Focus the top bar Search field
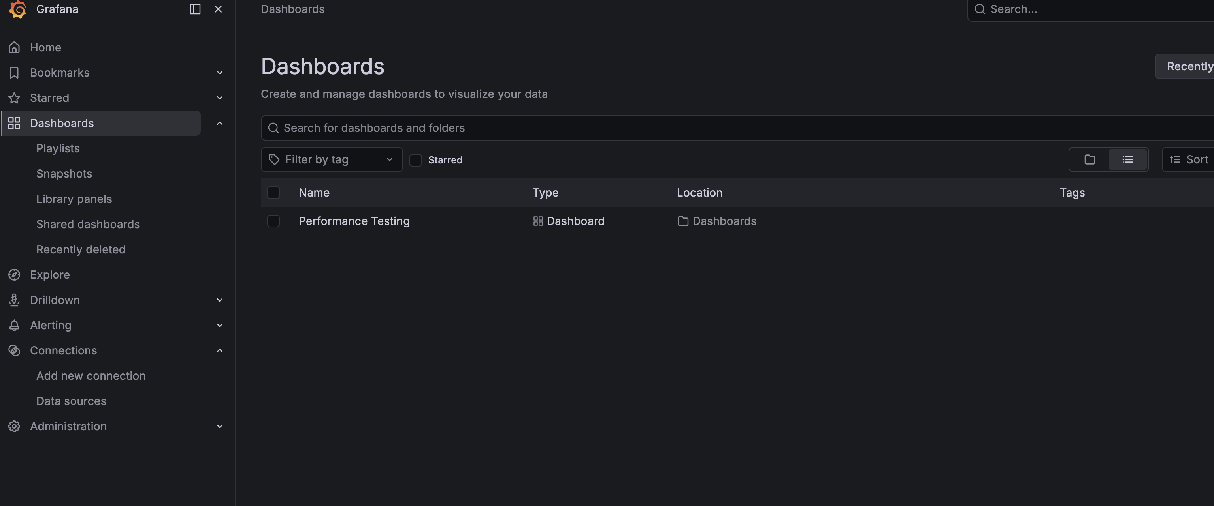 click(x=1091, y=9)
